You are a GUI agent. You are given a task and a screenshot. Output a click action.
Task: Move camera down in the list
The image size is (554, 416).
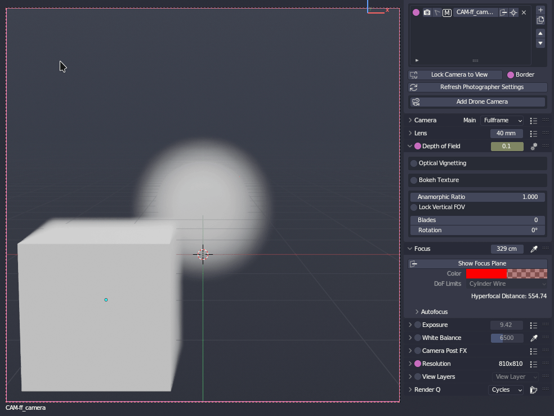pyautogui.click(x=540, y=43)
